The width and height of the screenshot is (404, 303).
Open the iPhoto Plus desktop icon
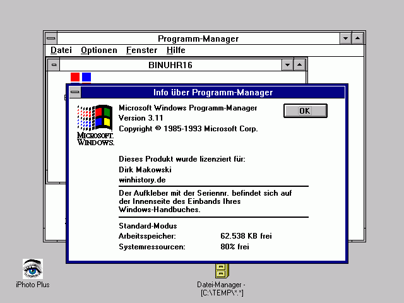pos(33,269)
